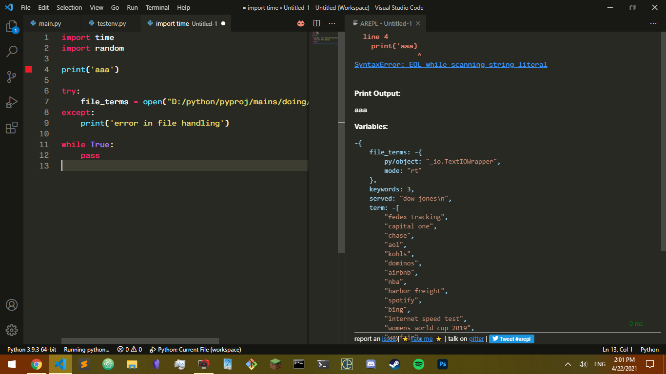This screenshot has width=666, height=374.
Task: Click the VS Code logo icon in title bar
Action: 8,7
